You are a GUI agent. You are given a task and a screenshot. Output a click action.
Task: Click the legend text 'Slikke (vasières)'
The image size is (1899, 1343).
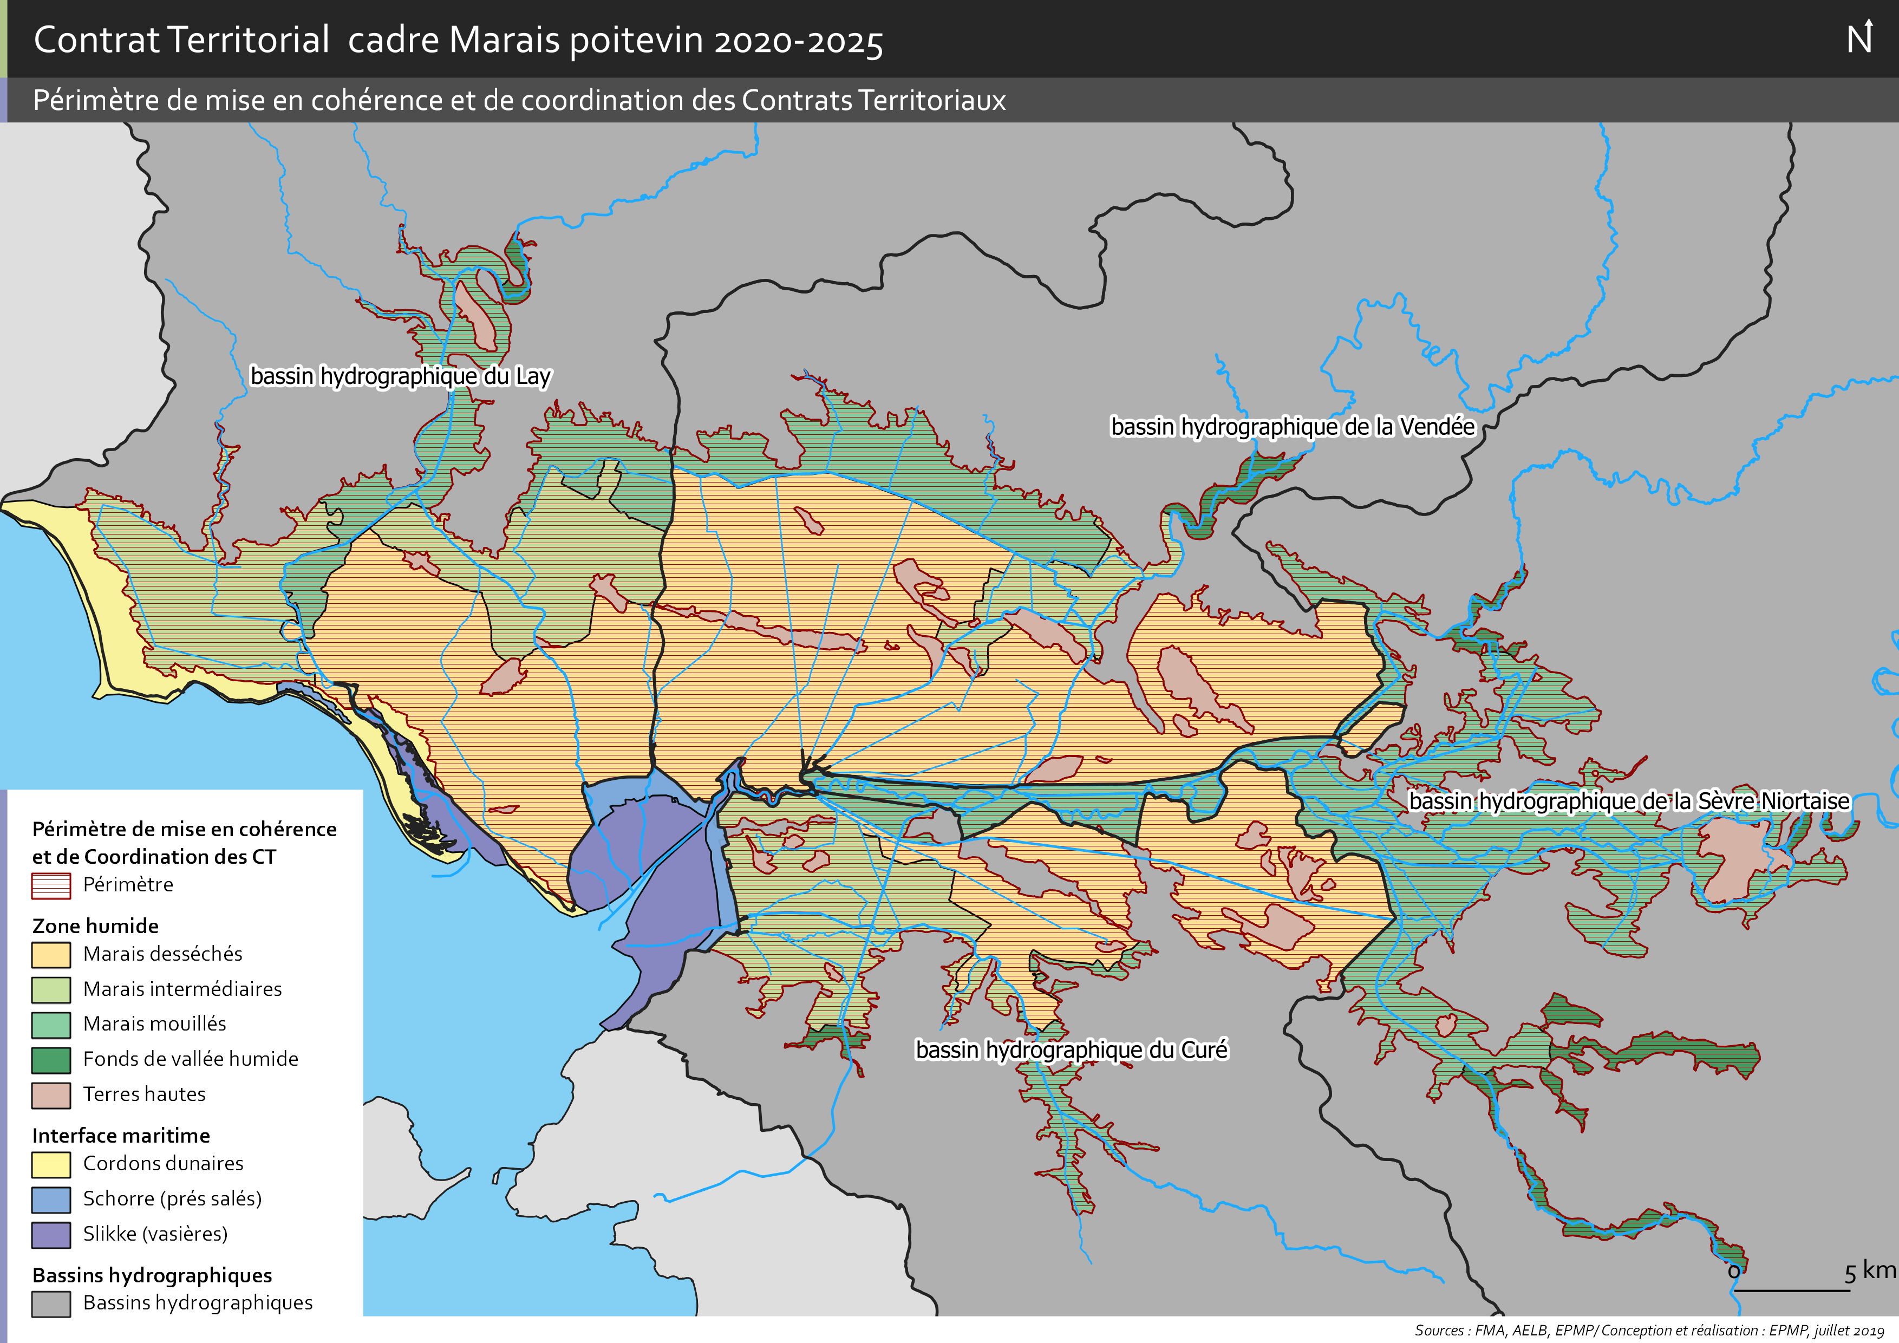155,1234
